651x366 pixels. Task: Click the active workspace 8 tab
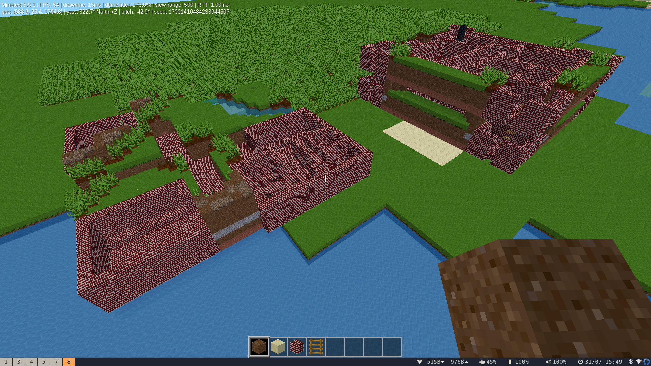69,362
